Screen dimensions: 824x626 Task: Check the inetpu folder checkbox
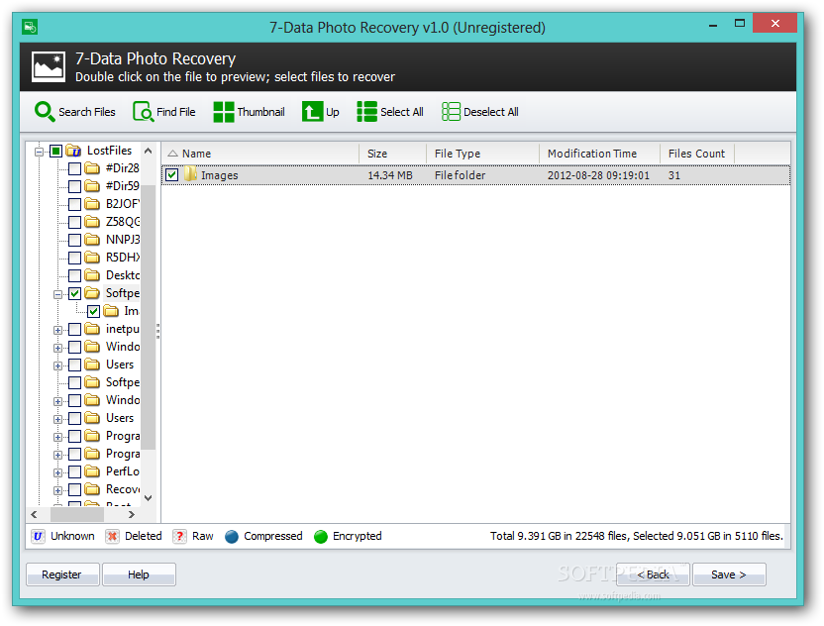coord(74,330)
